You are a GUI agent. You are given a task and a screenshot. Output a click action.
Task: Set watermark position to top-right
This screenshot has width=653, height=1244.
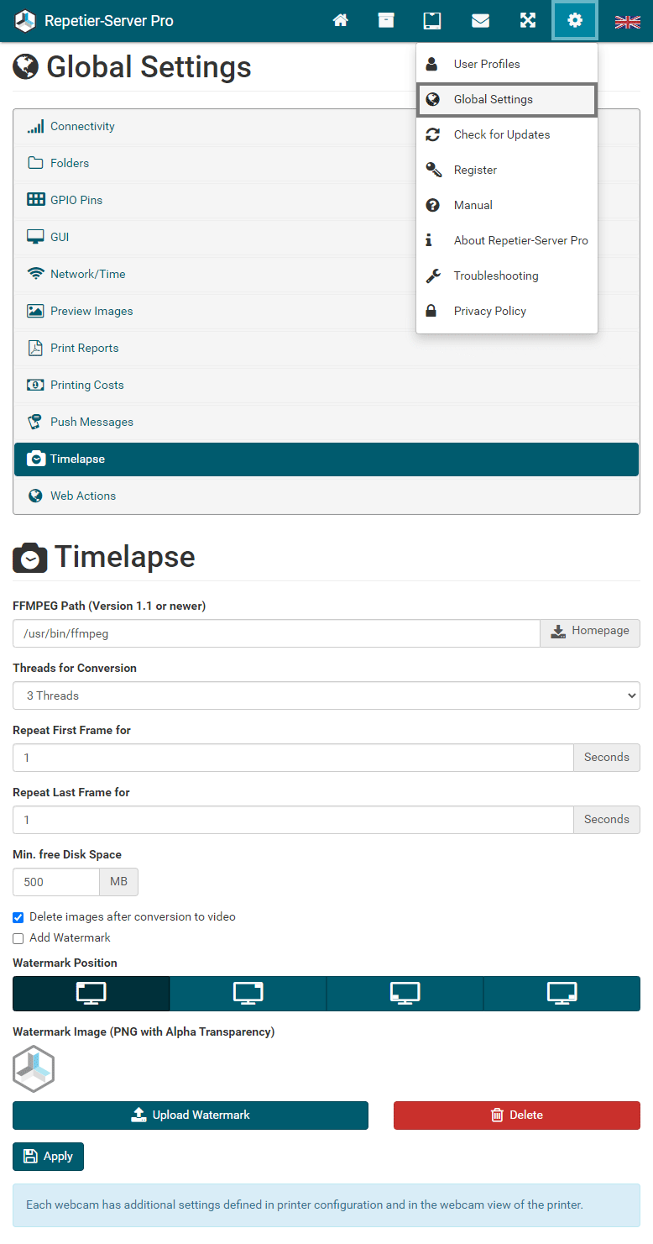[248, 993]
